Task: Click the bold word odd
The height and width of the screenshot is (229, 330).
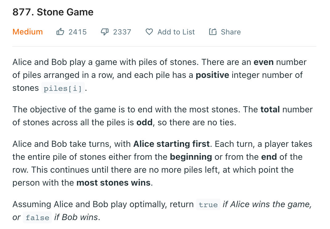Action: click(x=144, y=122)
